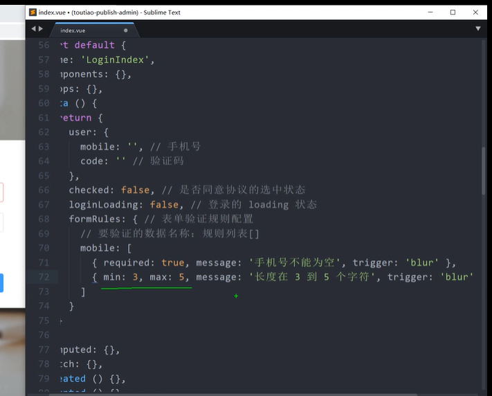Place cursor on 'user:' key
Image resolution: width=492 pixels, height=396 pixels.
[82, 132]
